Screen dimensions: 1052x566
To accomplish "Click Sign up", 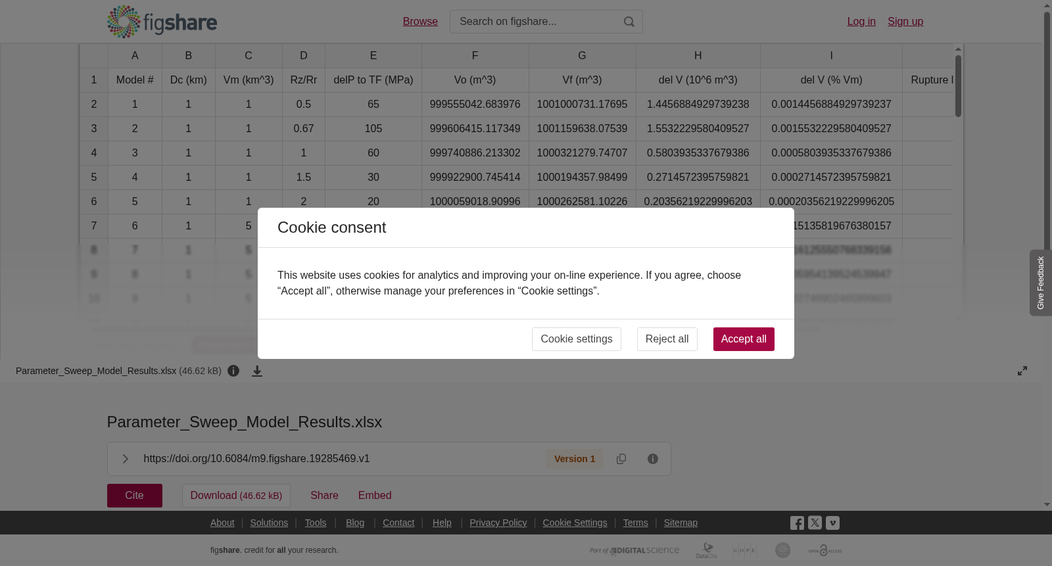I will (905, 22).
